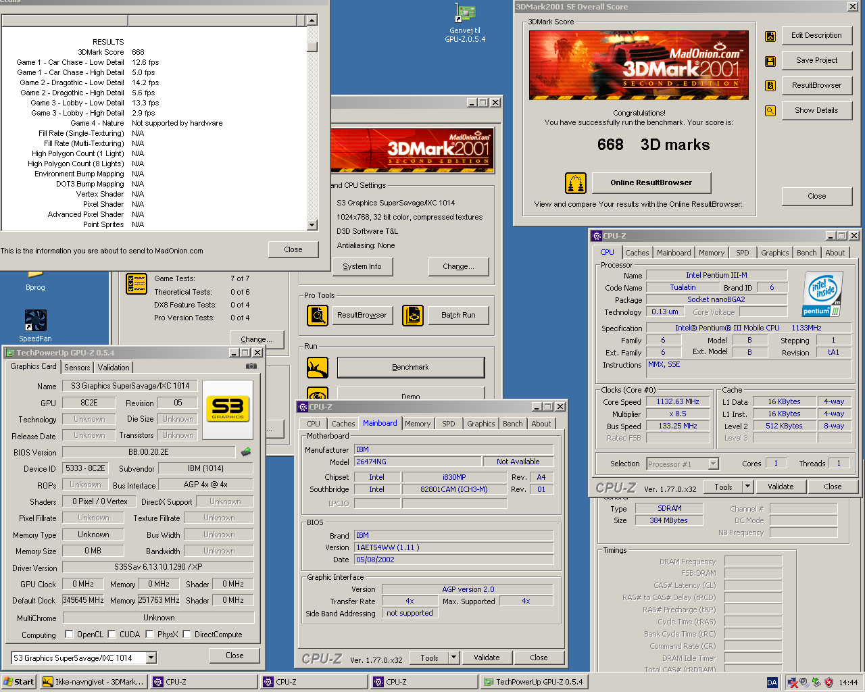Click the Batch Run button

(458, 316)
